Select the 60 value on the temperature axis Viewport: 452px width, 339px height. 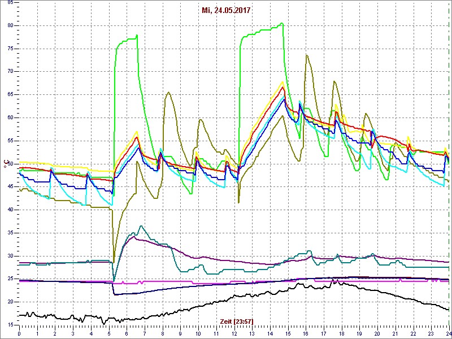(9, 118)
